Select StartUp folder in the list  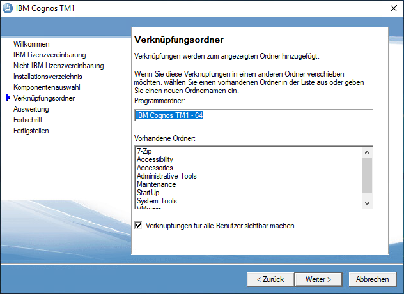click(148, 193)
